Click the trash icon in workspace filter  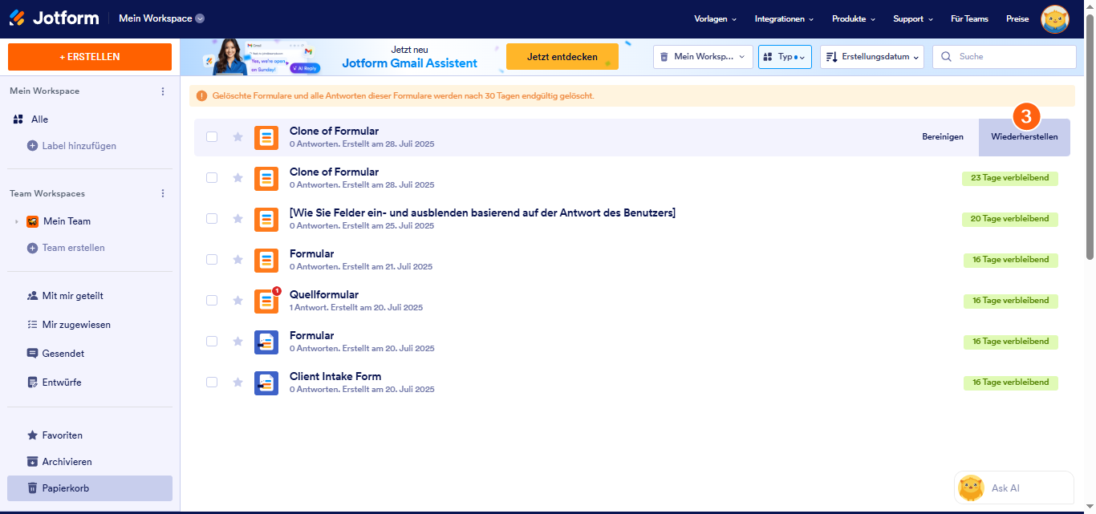pos(664,57)
